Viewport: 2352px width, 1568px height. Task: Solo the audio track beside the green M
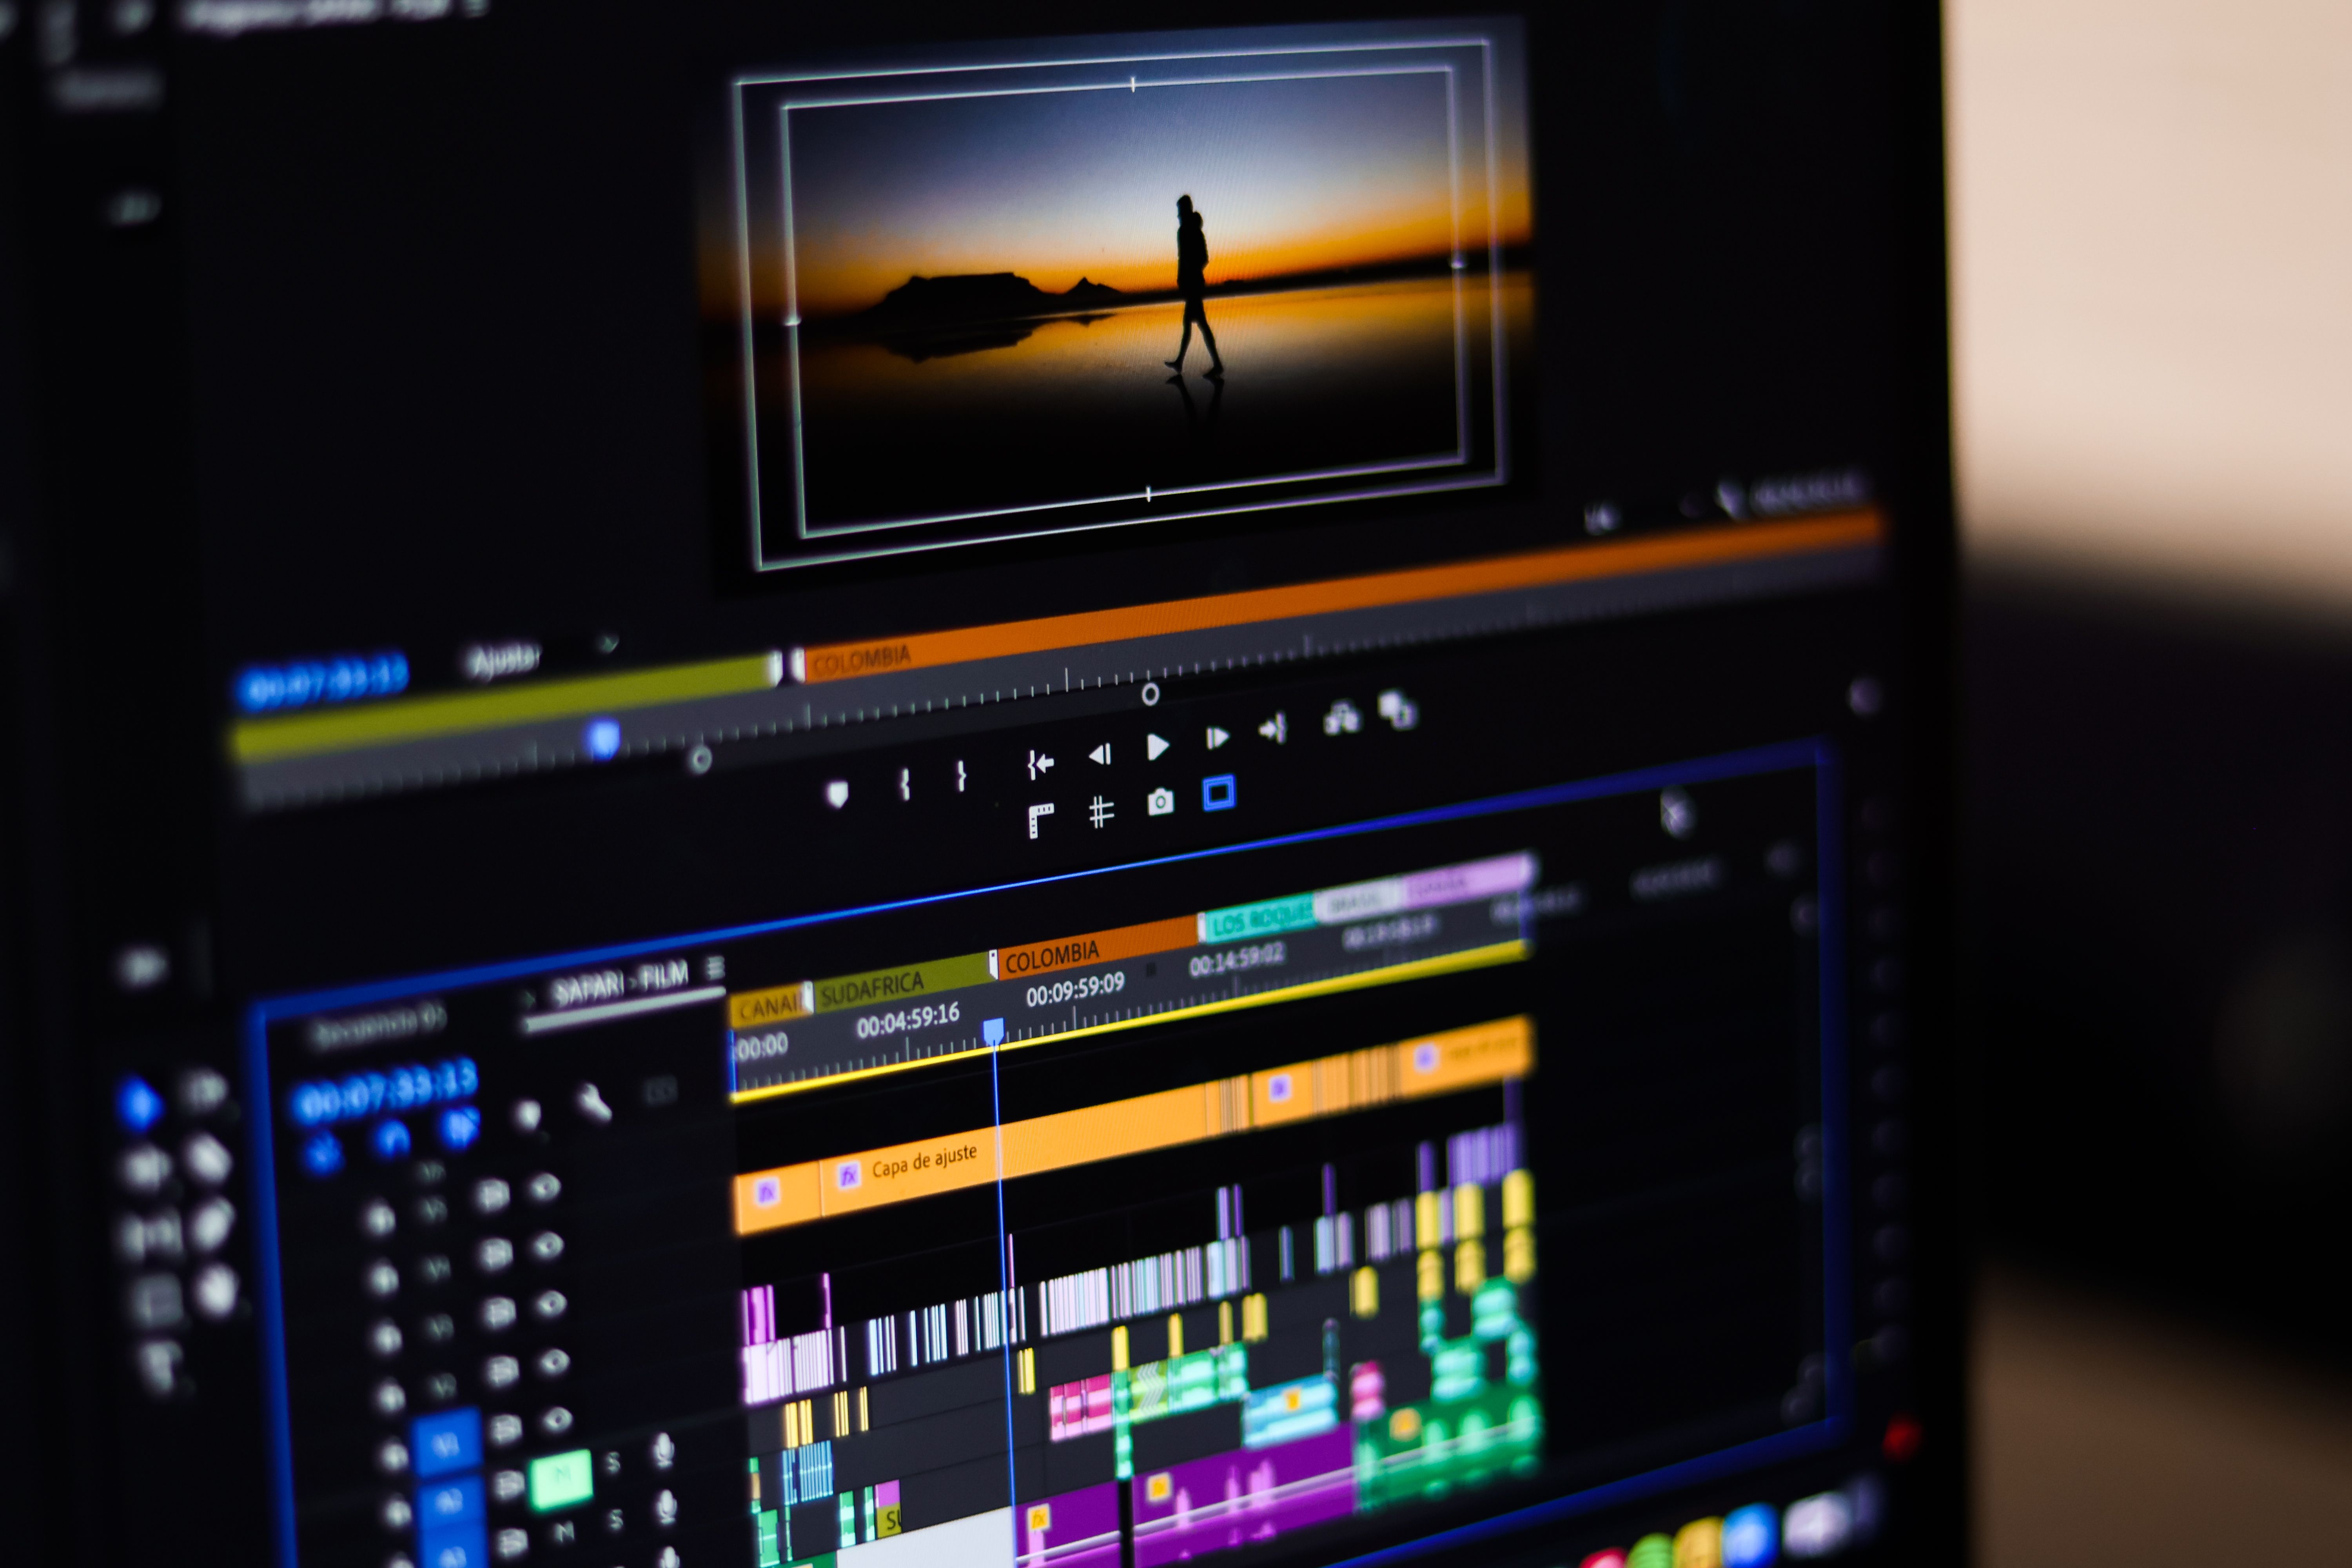pos(613,1463)
